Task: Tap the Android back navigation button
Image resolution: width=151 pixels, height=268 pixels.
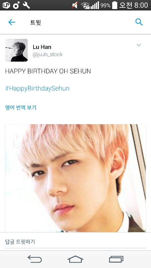Action: [35, 259]
